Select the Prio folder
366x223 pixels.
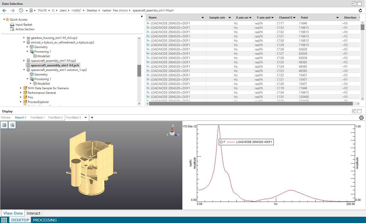[30, 97]
